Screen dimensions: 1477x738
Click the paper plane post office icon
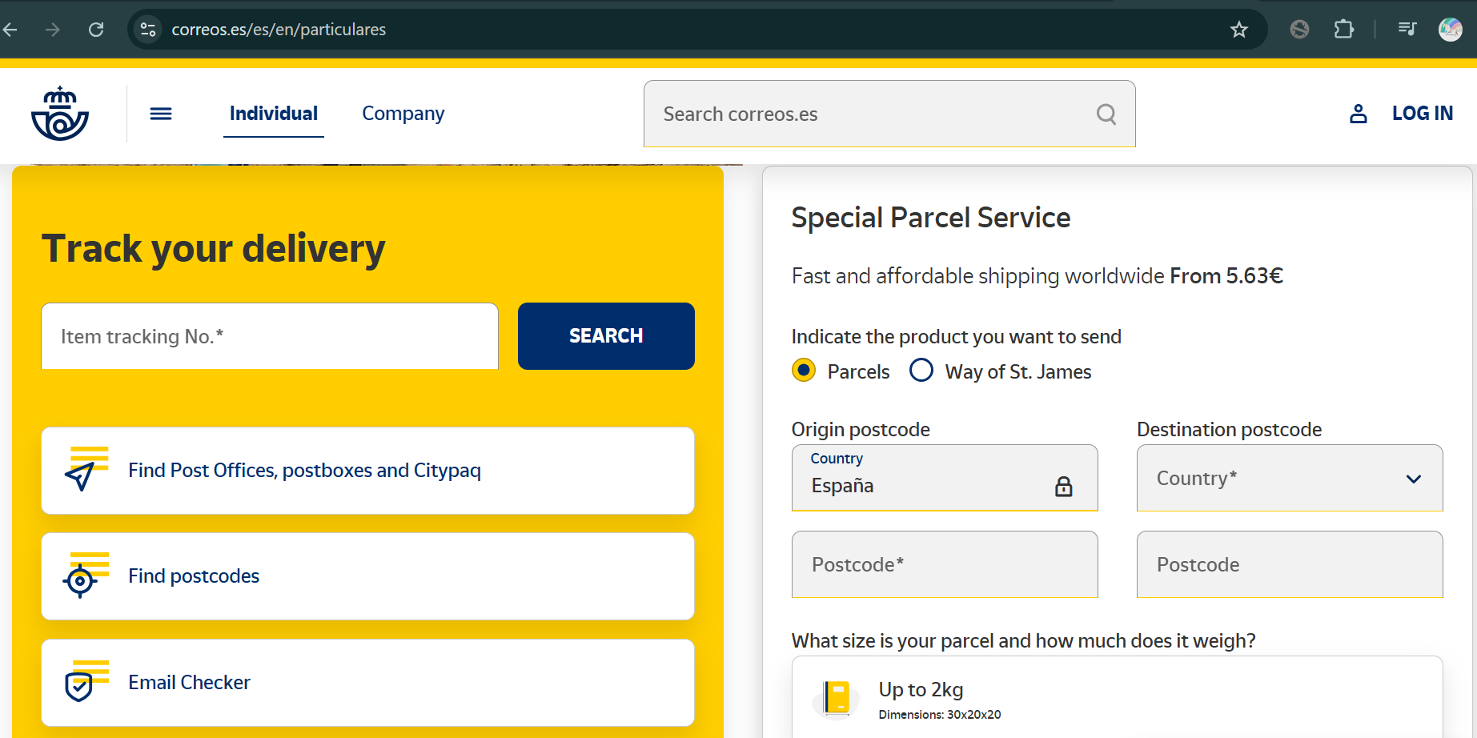(x=86, y=470)
